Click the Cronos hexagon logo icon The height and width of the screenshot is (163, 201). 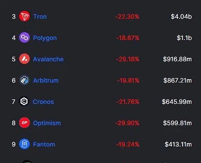tap(24, 101)
